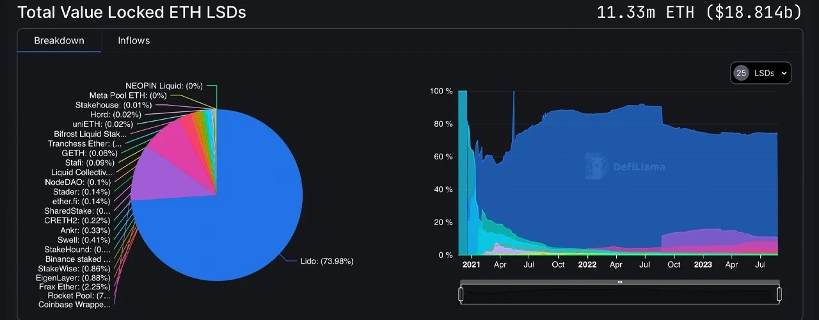This screenshot has width=819, height=320.
Task: Click the Frax Ether (2.25%) label
Action: coord(74,287)
